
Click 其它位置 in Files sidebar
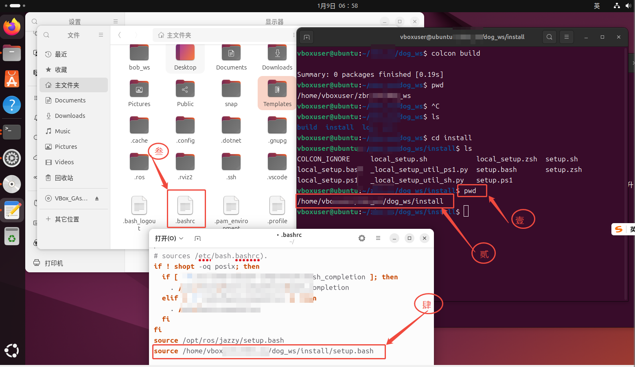67,219
